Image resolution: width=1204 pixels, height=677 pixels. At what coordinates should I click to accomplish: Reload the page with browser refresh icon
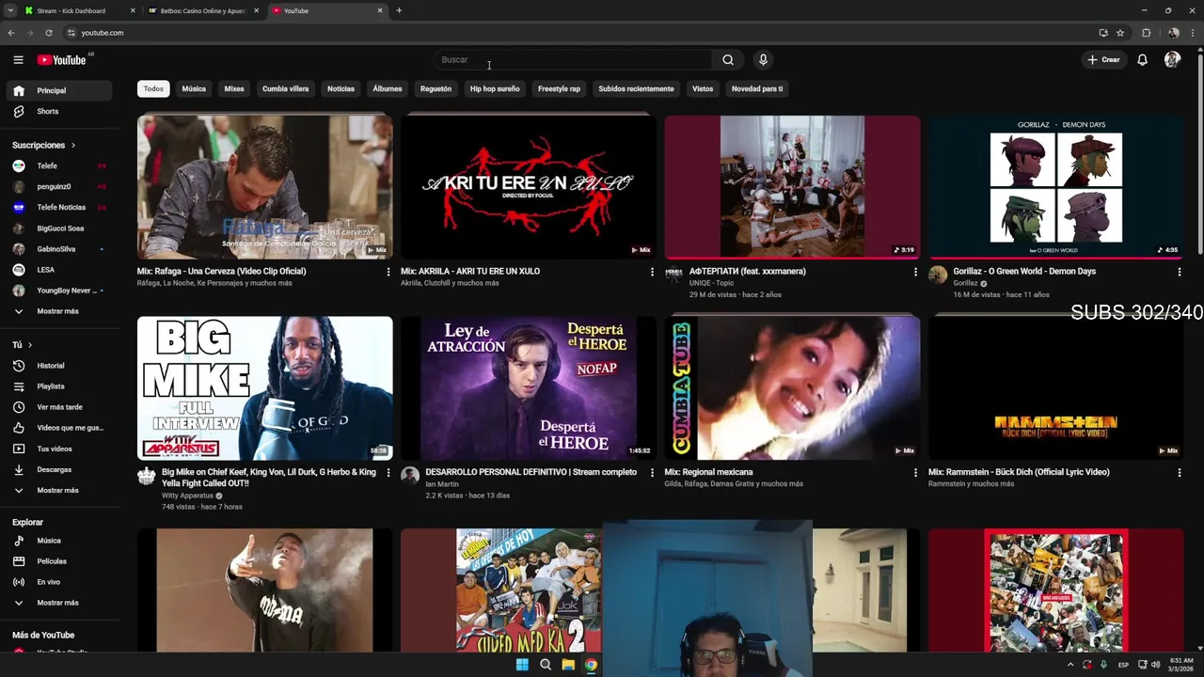tap(49, 33)
